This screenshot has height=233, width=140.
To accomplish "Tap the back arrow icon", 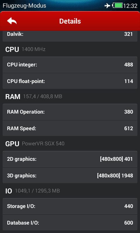I will pyautogui.click(x=12, y=21).
